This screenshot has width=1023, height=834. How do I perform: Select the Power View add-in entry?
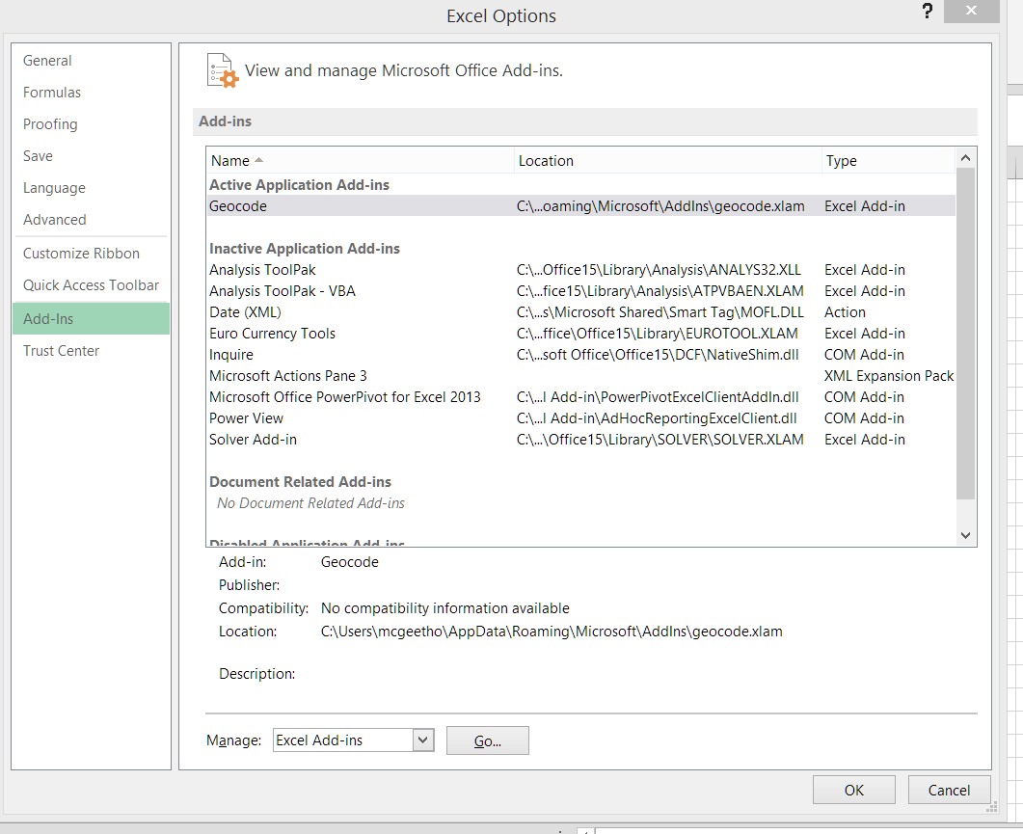tap(246, 418)
